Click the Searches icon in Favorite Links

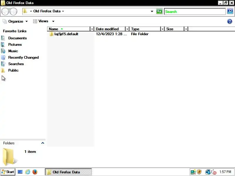3,64
